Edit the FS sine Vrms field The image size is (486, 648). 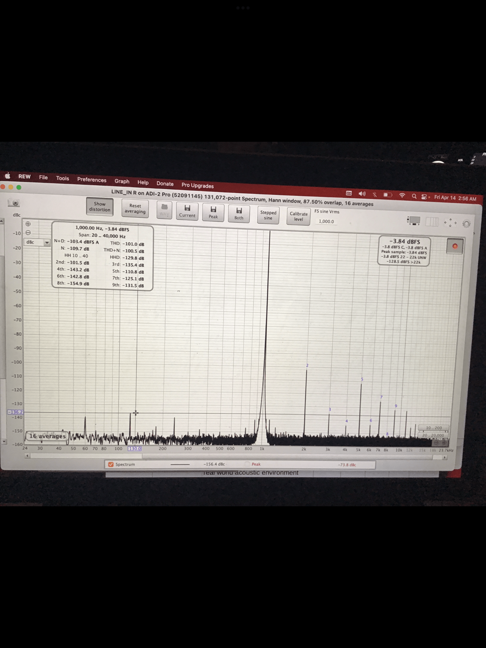[x=327, y=221]
